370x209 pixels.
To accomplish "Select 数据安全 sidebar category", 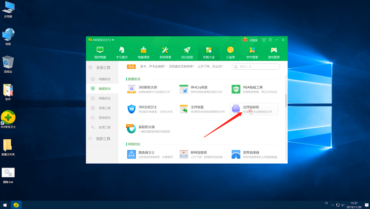I will [x=102, y=89].
